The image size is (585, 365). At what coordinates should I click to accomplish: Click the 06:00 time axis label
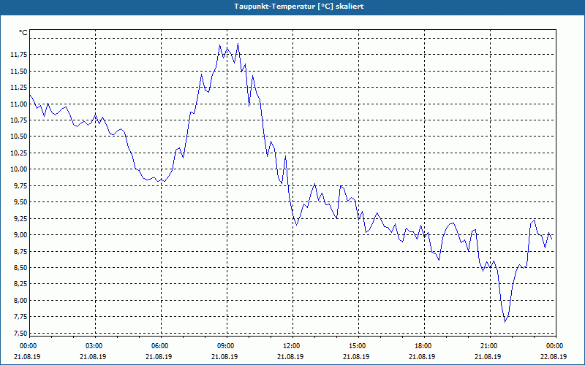point(159,346)
